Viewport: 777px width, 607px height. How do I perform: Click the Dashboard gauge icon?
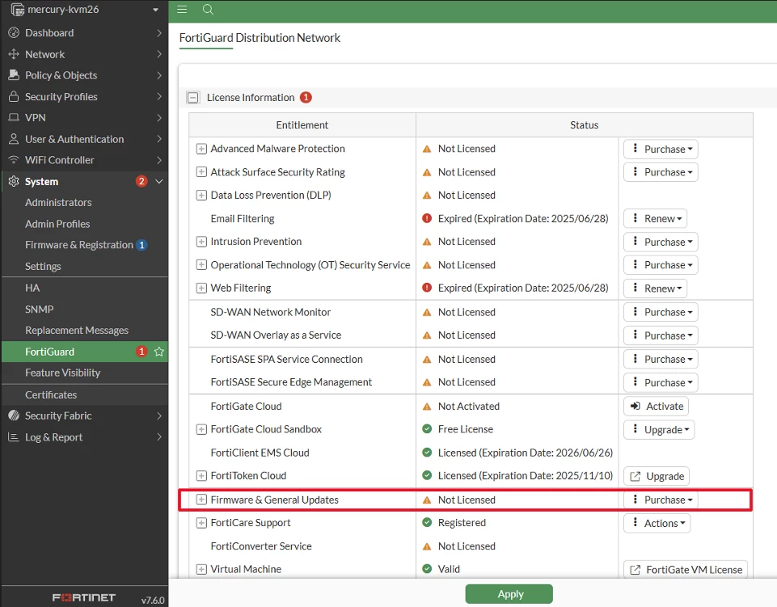[x=14, y=32]
